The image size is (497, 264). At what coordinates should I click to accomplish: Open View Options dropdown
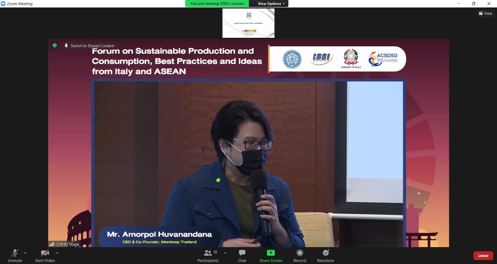coord(271,3)
